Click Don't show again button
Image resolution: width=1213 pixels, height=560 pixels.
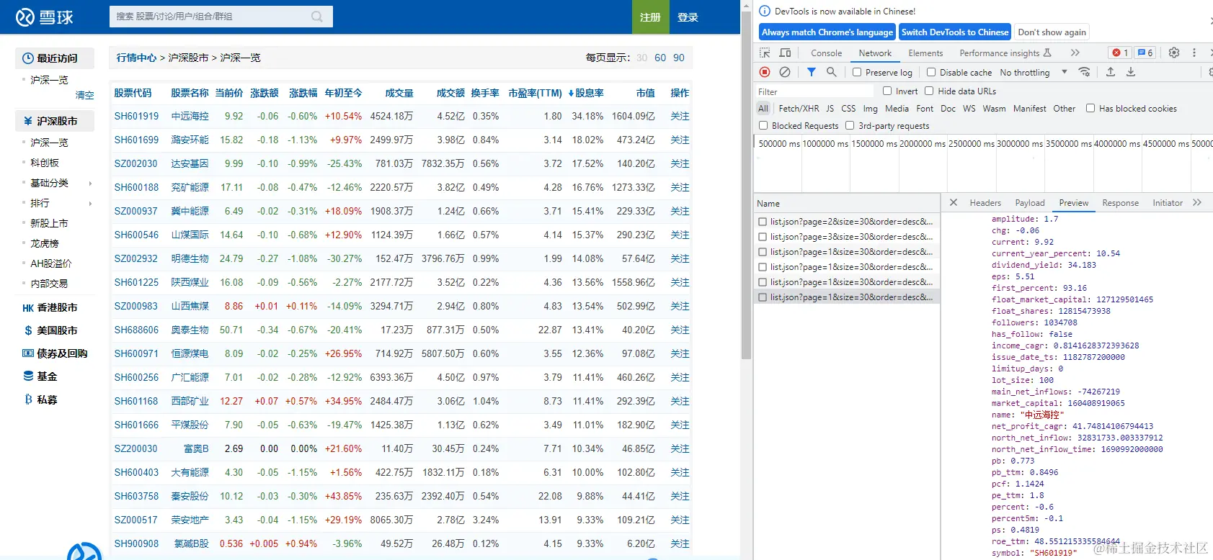[x=1052, y=32]
